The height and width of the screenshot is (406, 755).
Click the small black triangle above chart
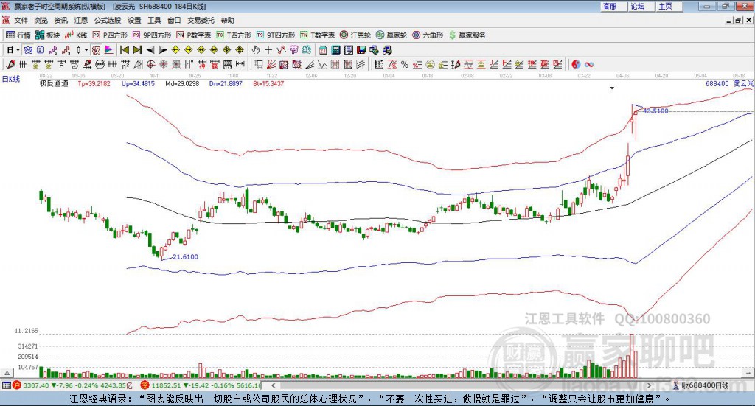(x=612, y=88)
